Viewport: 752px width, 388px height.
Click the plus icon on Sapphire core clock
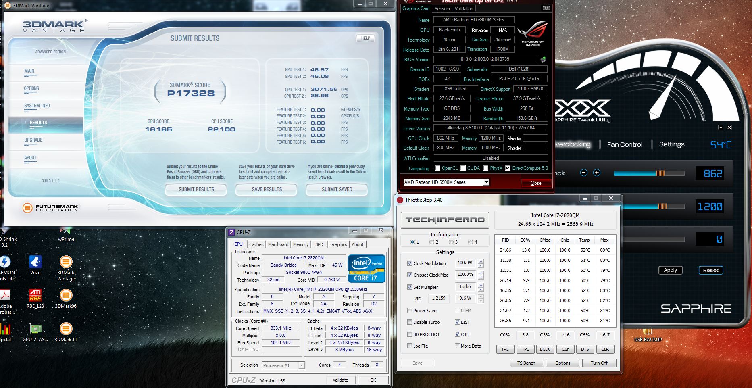(x=597, y=173)
